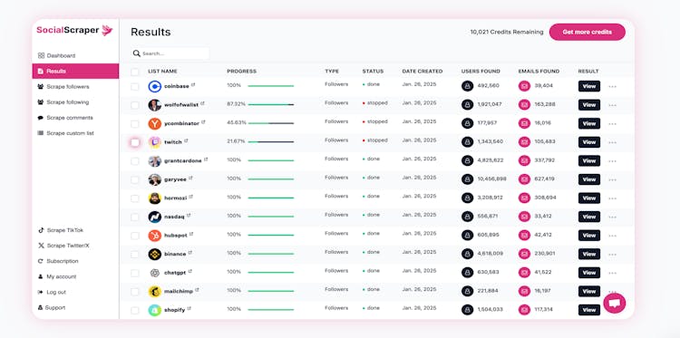This screenshot has width=680, height=338.
Task: Open more options for garyvee row
Action: click(612, 179)
